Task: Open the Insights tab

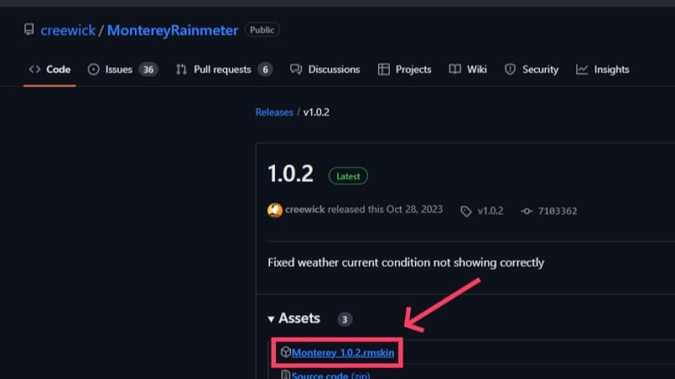Action: tap(602, 69)
